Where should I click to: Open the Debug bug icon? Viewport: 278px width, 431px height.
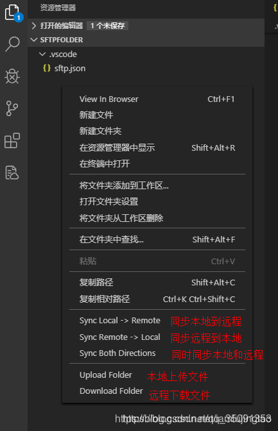point(12,76)
